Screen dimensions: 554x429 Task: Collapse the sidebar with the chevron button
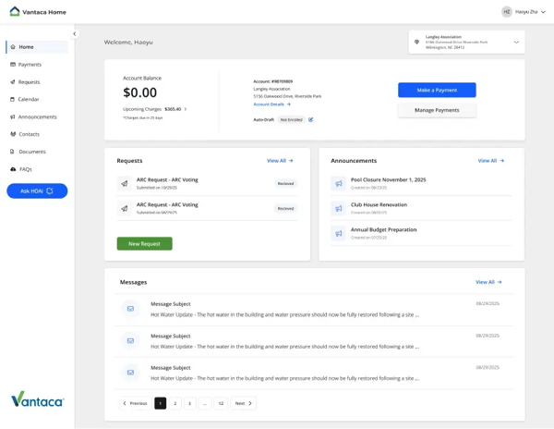(x=75, y=34)
